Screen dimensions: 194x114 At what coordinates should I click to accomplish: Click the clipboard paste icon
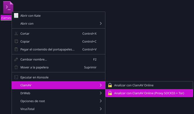[16, 49]
